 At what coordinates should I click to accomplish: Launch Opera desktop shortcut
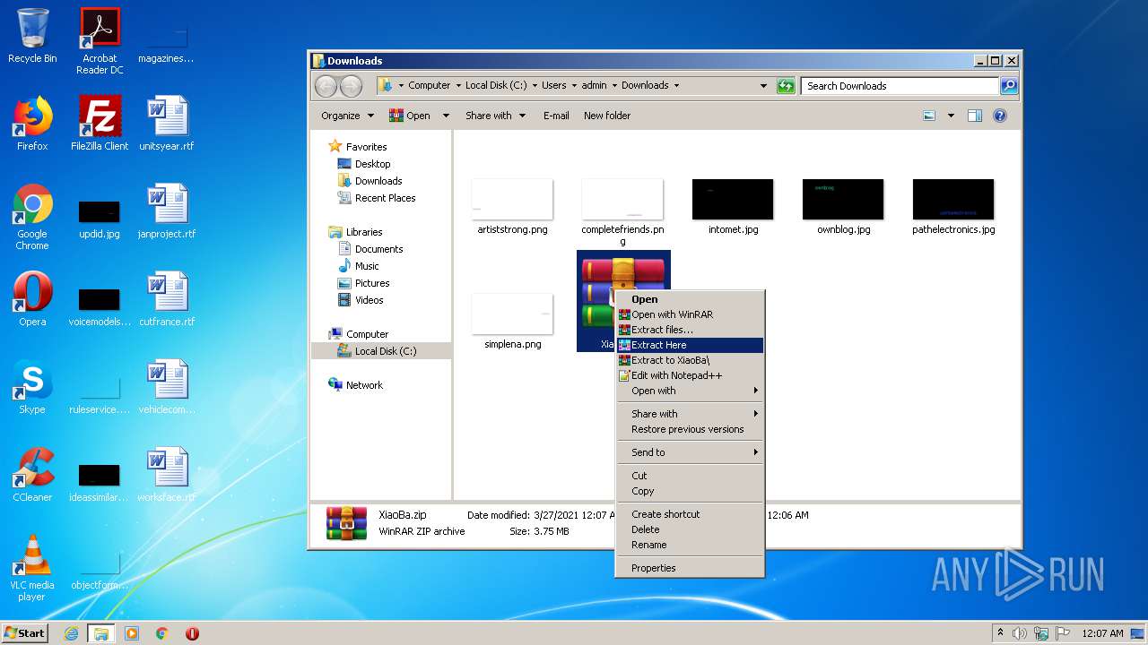(32, 299)
